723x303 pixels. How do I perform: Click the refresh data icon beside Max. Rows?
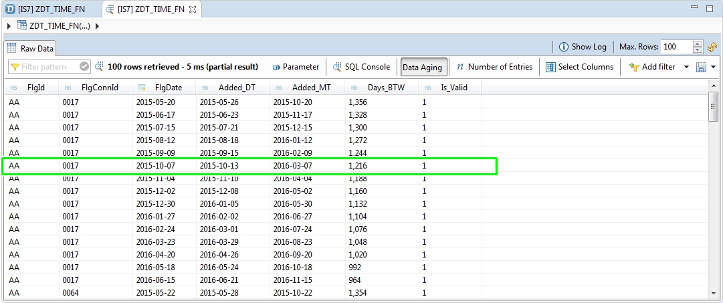[x=712, y=47]
